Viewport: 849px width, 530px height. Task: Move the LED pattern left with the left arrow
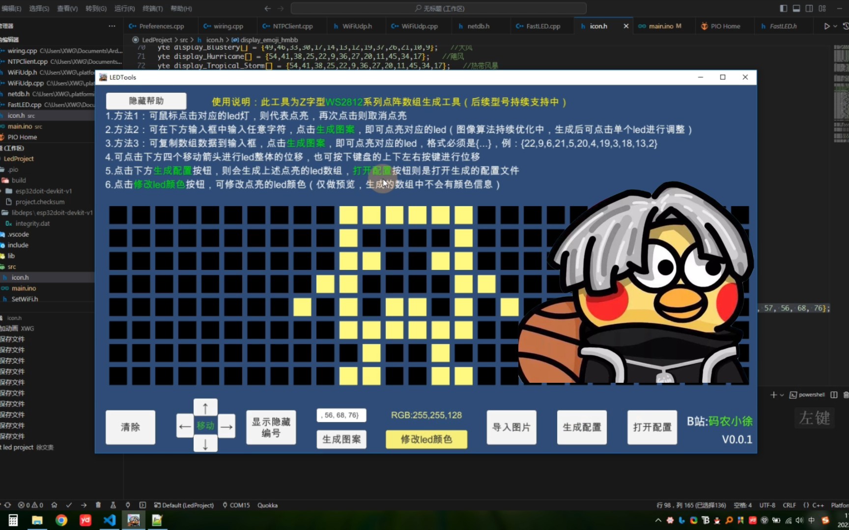(x=185, y=426)
